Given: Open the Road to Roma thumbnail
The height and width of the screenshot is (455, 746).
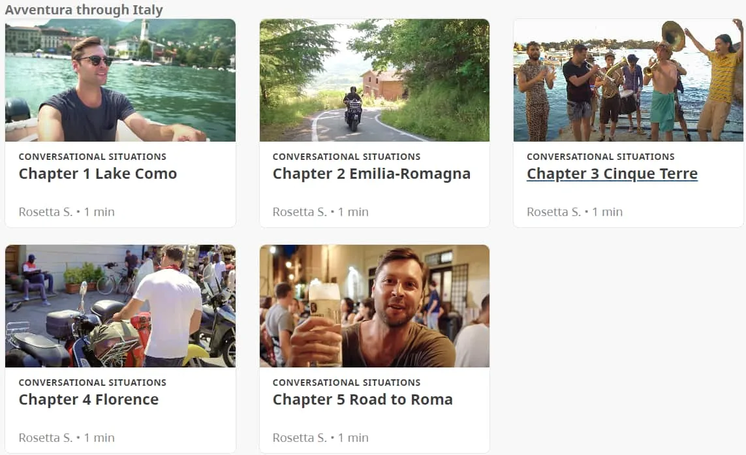Looking at the screenshot, I should tap(374, 306).
